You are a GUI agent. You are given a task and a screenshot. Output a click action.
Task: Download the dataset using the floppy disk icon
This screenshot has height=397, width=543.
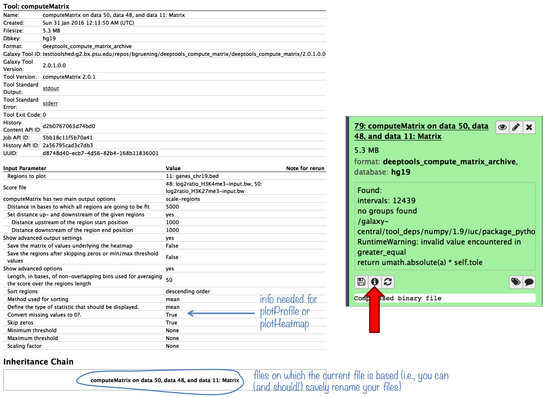tap(361, 282)
